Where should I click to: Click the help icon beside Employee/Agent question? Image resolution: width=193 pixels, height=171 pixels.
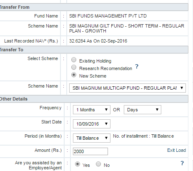(x=182, y=163)
